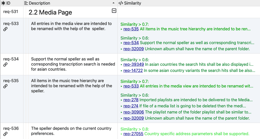Screen dimensions: 260x139
Task: Select the 2.2 Media Page heading text
Action: [x=50, y=12]
